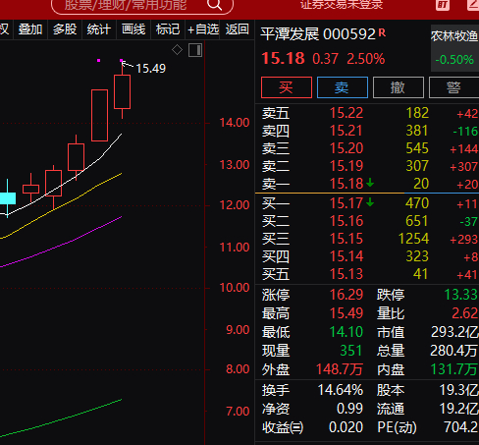479x445 pixels.
Task: Click the green down arrow beside 15.18
Action: pos(370,183)
